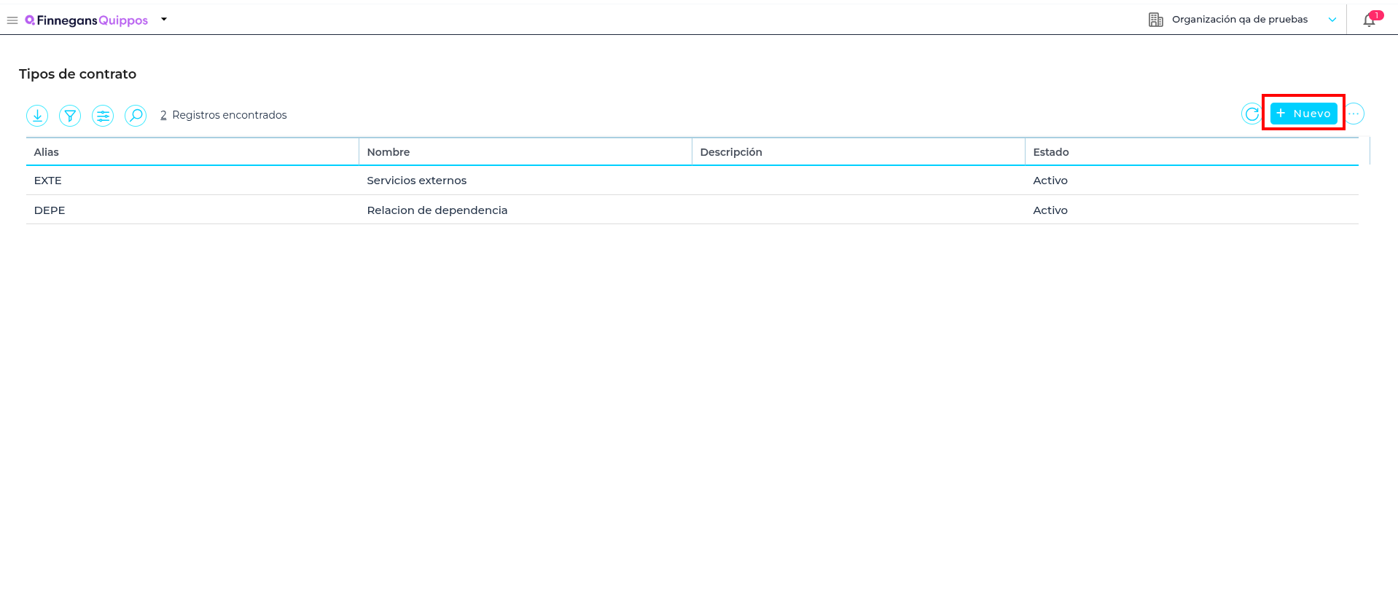Expand the organization selector chevron

point(1332,20)
